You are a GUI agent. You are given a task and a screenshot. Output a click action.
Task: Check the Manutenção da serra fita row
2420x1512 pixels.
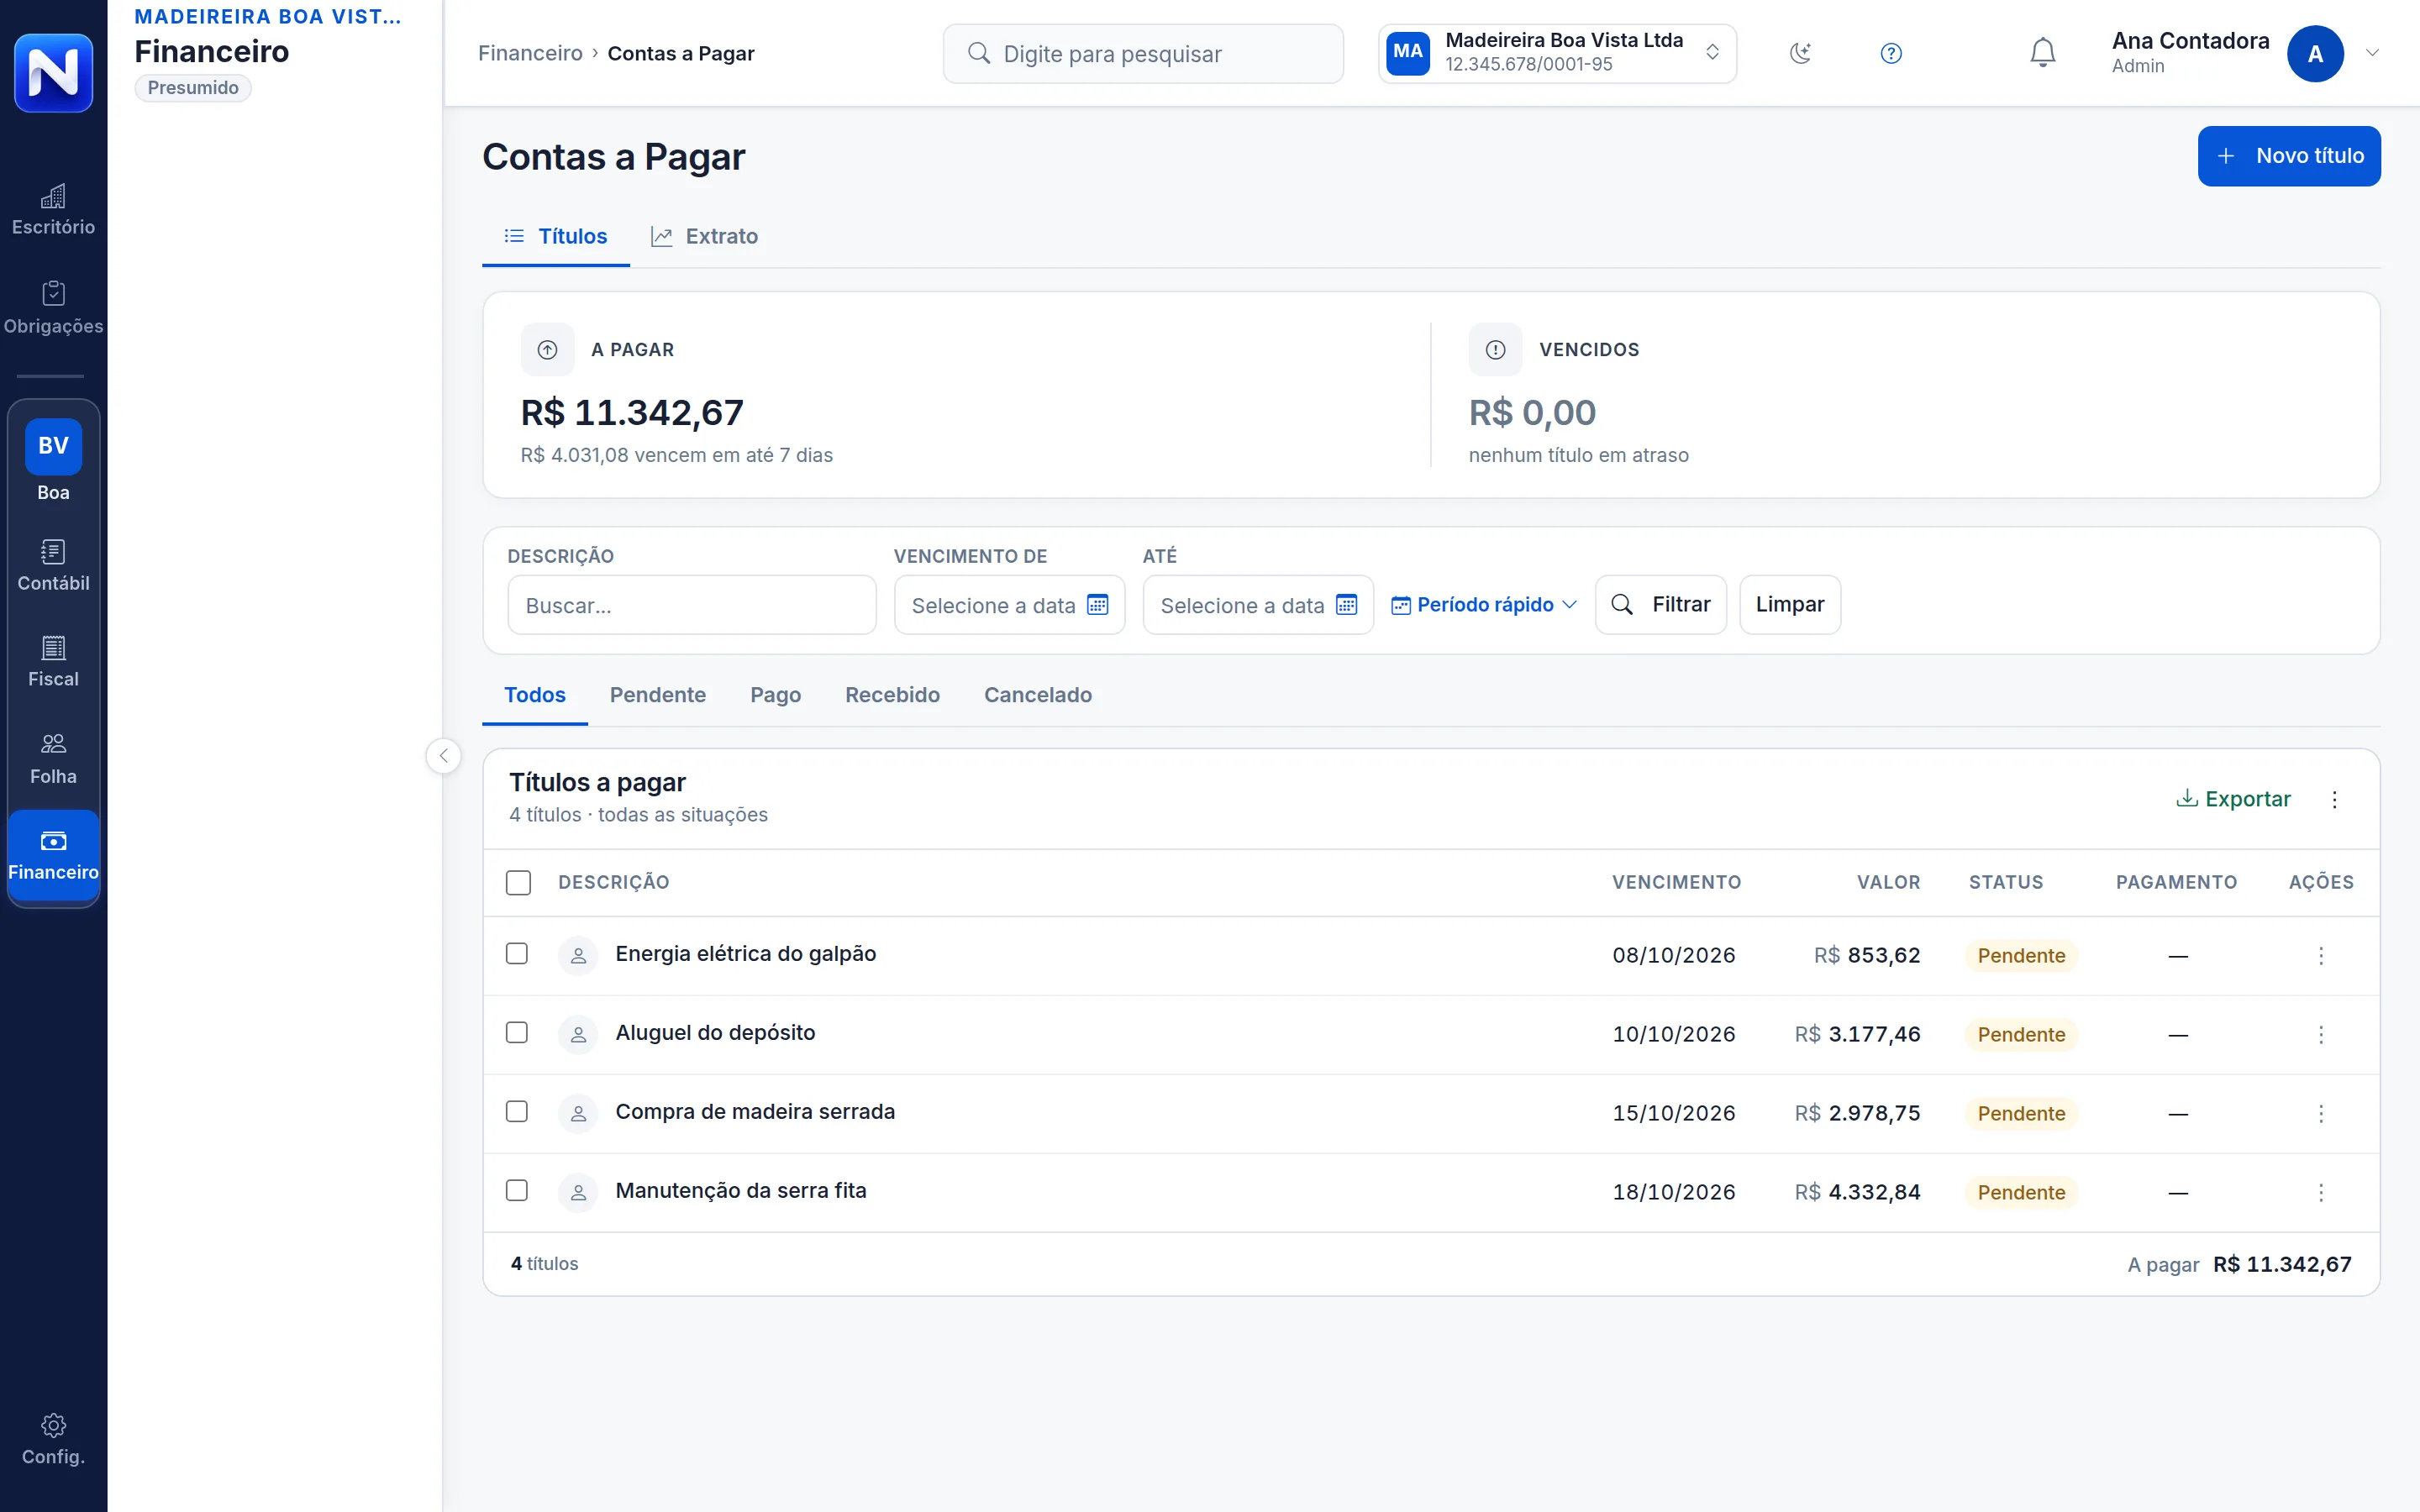[x=517, y=1190]
